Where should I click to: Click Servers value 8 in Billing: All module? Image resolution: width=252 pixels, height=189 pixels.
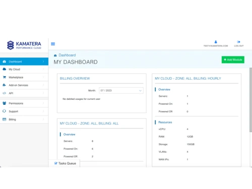click(x=92, y=141)
